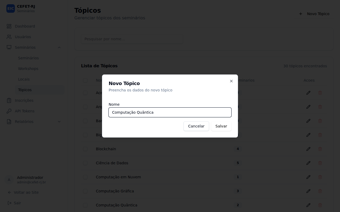
Task: Edit Computação em Nuvem with pencil icon
Action: [308, 177]
